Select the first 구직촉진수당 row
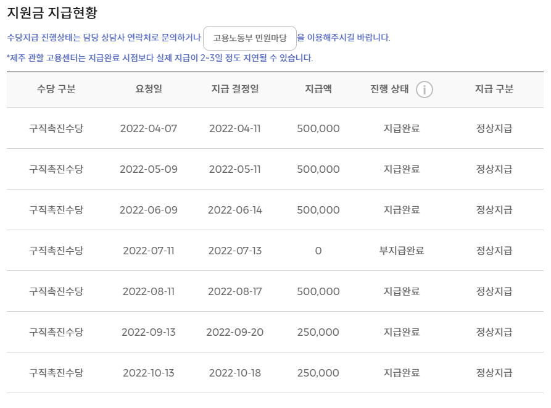This screenshot has width=551, height=408. point(57,128)
